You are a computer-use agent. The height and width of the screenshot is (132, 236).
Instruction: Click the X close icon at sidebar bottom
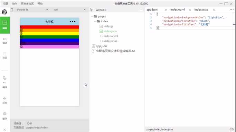click(x=5, y=130)
